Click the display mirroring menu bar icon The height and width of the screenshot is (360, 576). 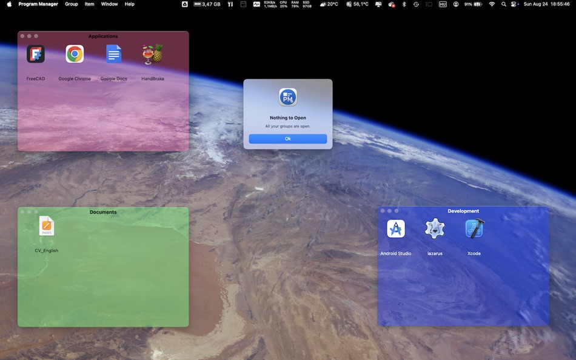click(x=378, y=4)
